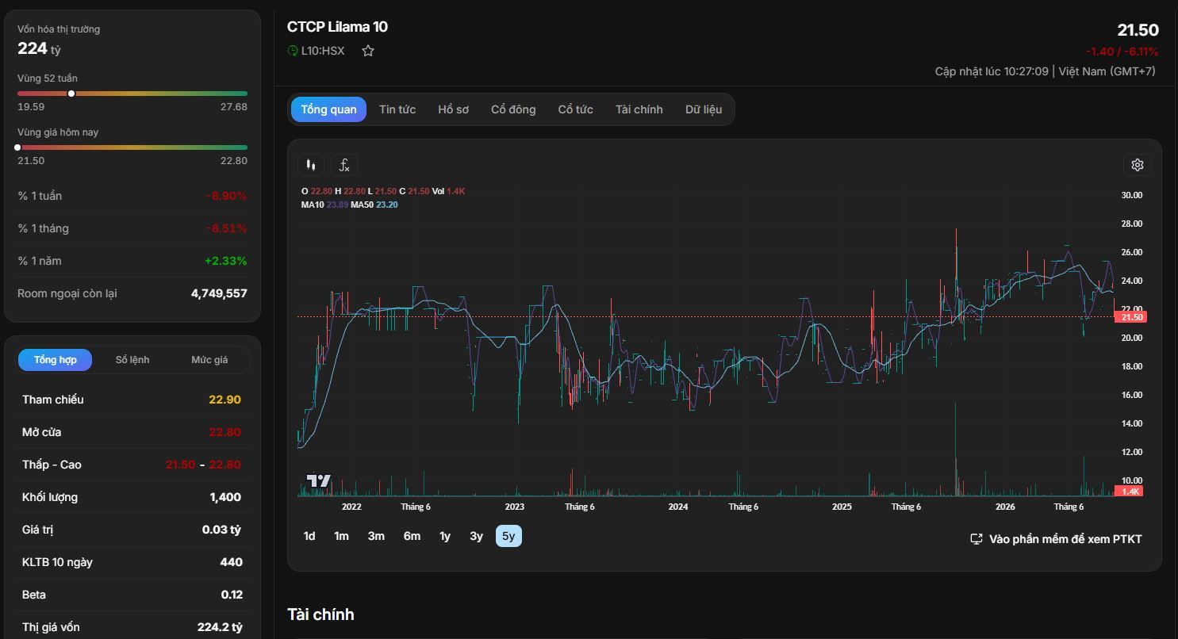Click the 30.00 price axis label
The image size is (1178, 639).
1131,195
